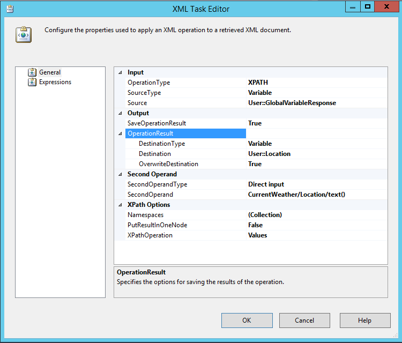
Task: Collapse the Input section
Action: pos(120,72)
